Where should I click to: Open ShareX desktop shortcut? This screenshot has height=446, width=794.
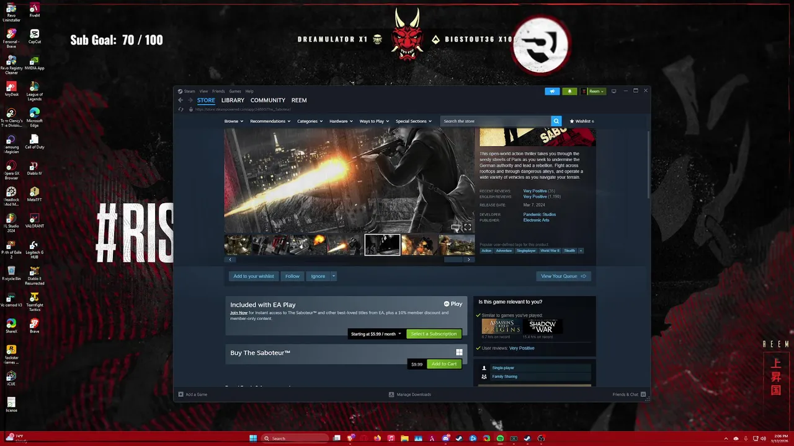tap(11, 326)
